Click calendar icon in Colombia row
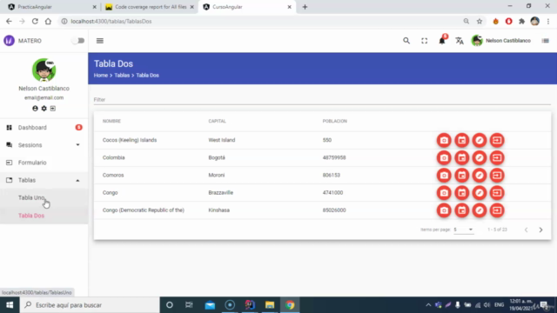Image resolution: width=557 pixels, height=313 pixels. [x=462, y=157]
